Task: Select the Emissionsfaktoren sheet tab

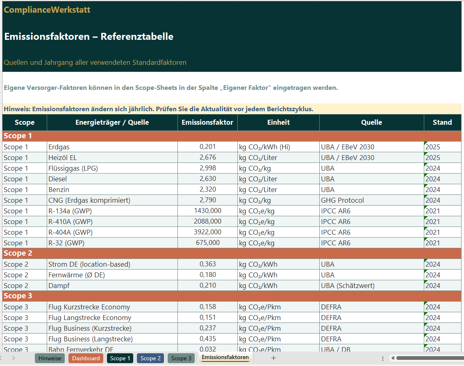Action: pos(225,357)
